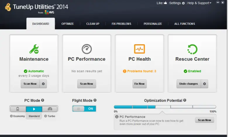228x137 pixels.
Task: Configure Turbo mode via its gear icon
Action: pos(46,116)
